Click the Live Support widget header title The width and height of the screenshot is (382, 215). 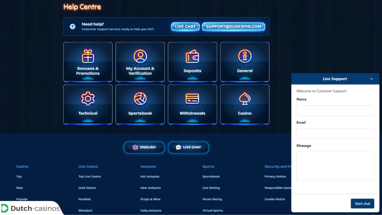(x=335, y=79)
